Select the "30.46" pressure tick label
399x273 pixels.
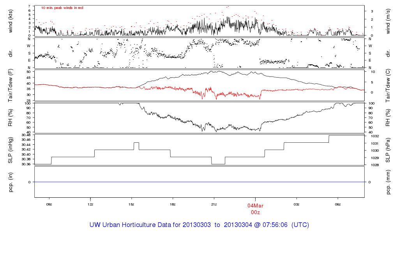26,140
